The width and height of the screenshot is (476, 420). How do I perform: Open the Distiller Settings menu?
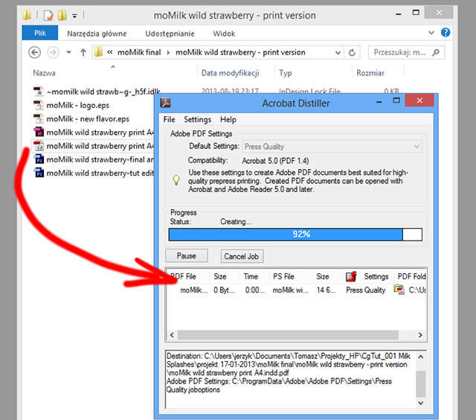197,119
